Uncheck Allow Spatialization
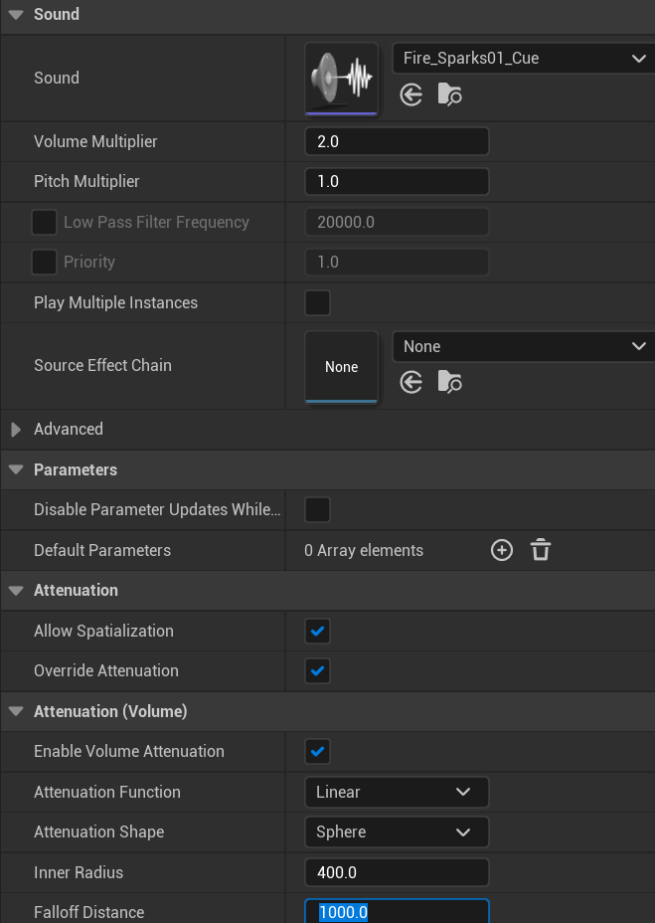The width and height of the screenshot is (655, 923). pyautogui.click(x=317, y=631)
